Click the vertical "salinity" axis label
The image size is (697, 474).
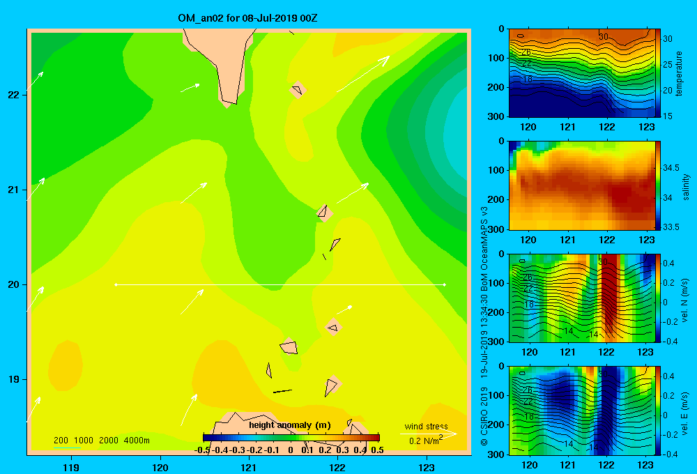(x=686, y=187)
